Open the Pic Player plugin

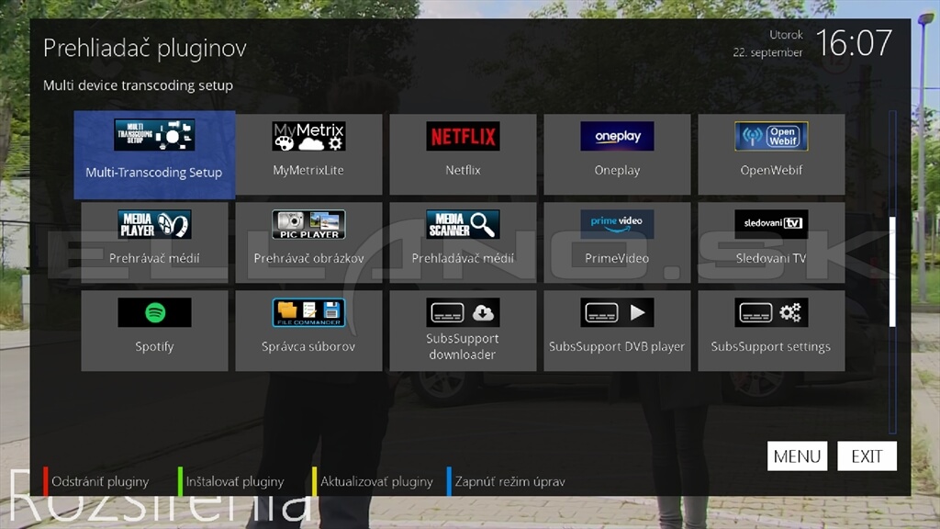coord(308,242)
